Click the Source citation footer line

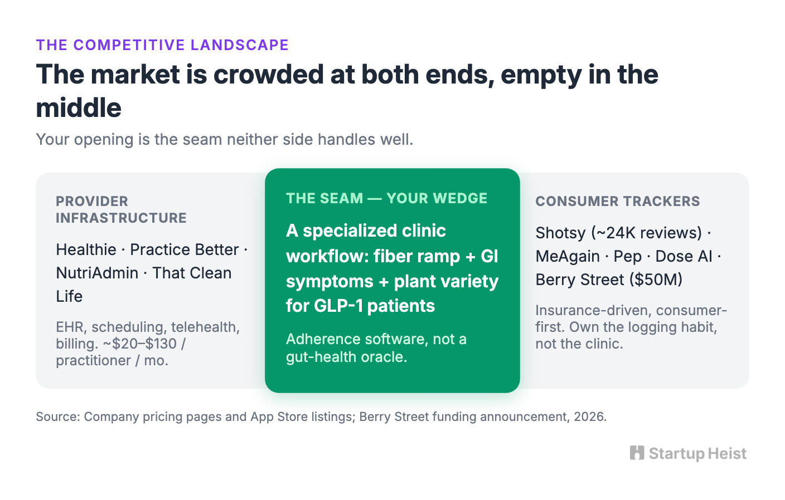point(321,416)
